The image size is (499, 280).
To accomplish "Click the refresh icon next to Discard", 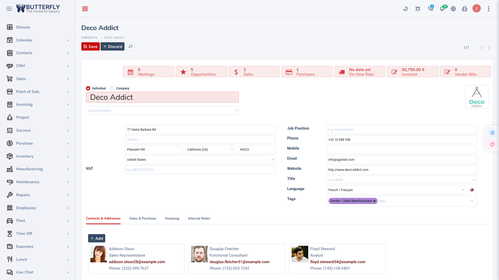I will pos(130,46).
